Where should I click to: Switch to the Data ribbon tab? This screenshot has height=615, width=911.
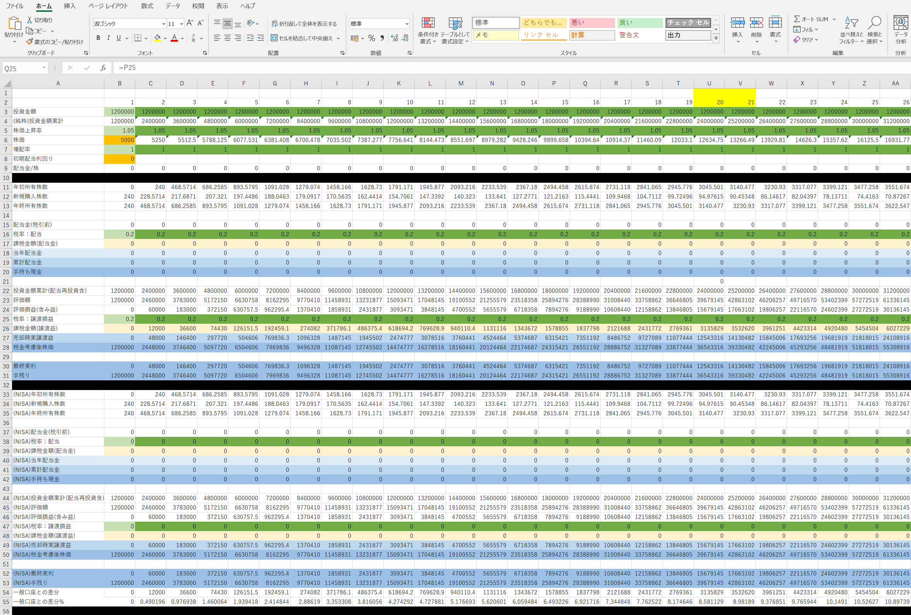(172, 6)
